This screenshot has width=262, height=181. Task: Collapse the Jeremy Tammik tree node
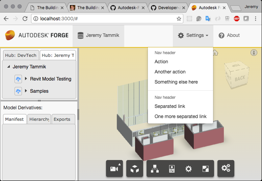click(8, 67)
